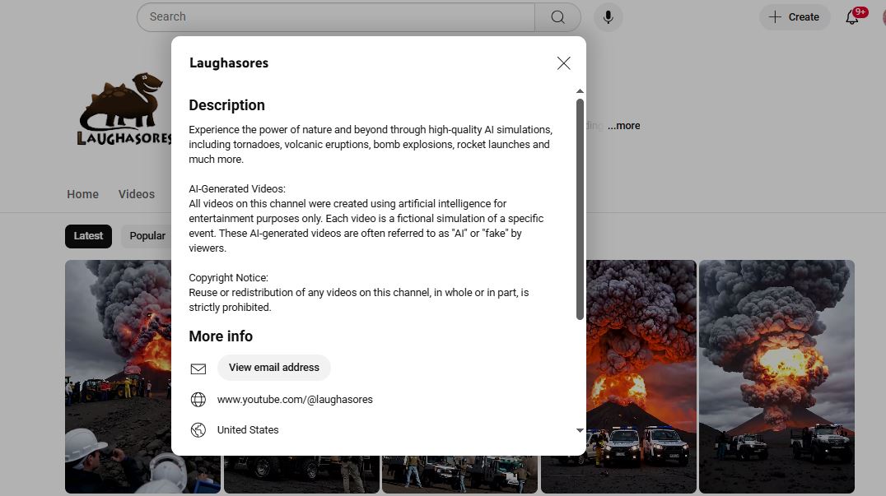
Task: Open the www.youtube.com/@laughasores link
Action: (x=295, y=400)
